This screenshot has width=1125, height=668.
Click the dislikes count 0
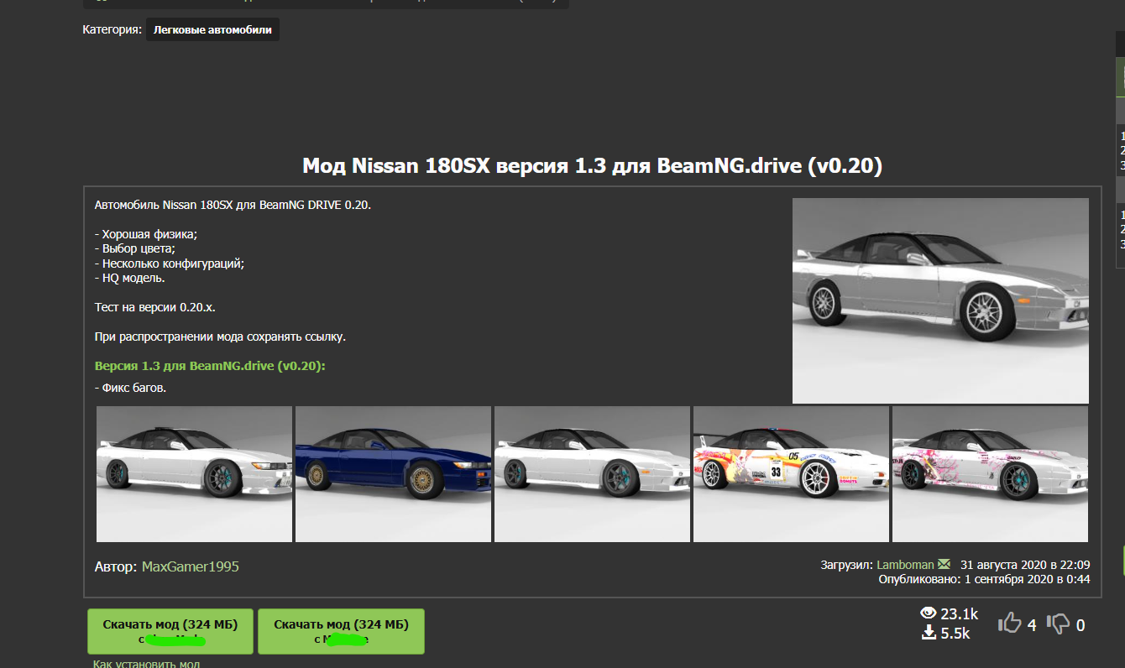coord(1081,625)
